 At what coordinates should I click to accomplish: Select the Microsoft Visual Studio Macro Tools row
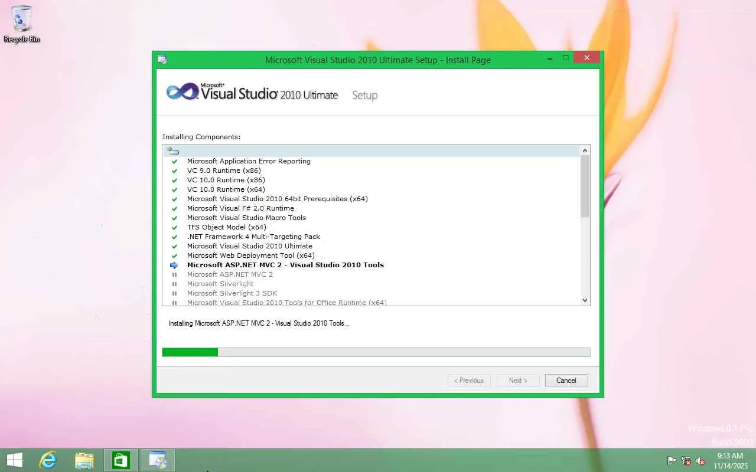pos(372,218)
